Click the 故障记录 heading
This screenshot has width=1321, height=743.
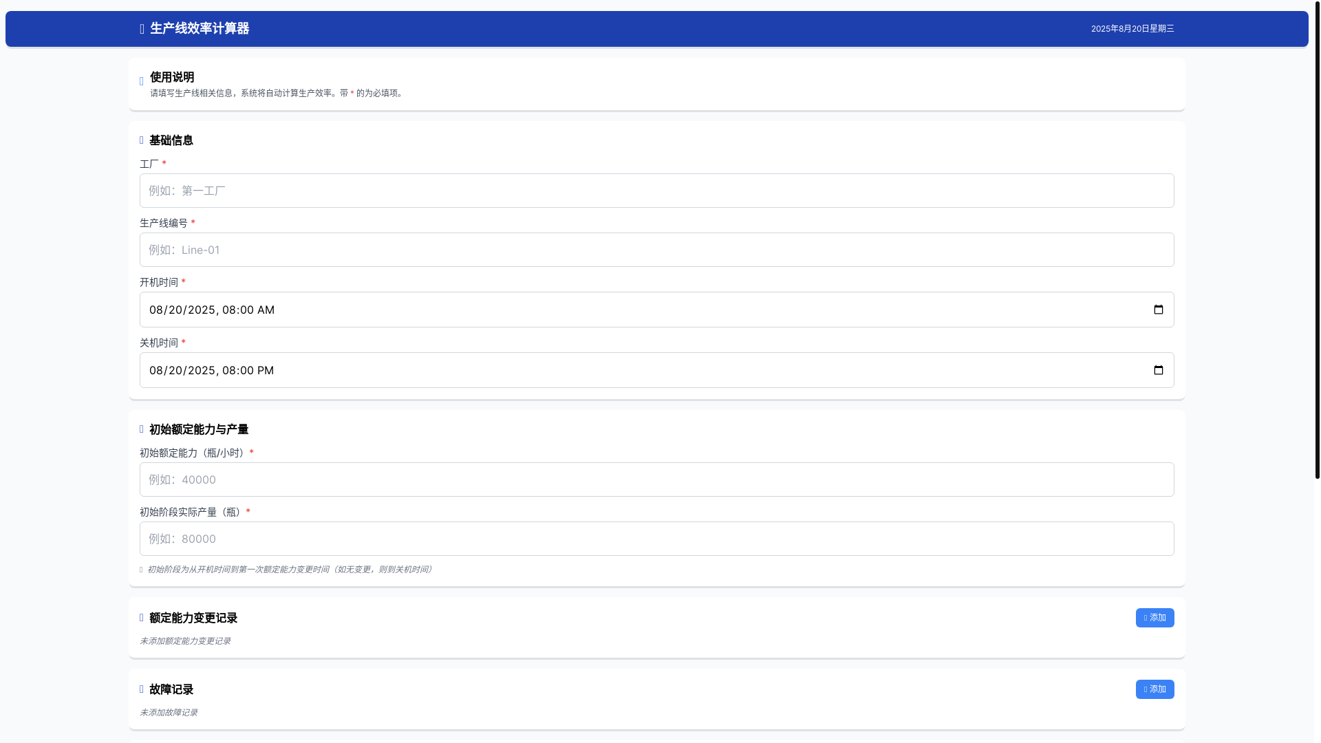tap(171, 689)
